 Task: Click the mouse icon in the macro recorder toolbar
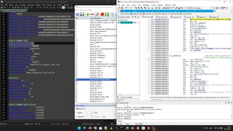(x=112, y=14)
